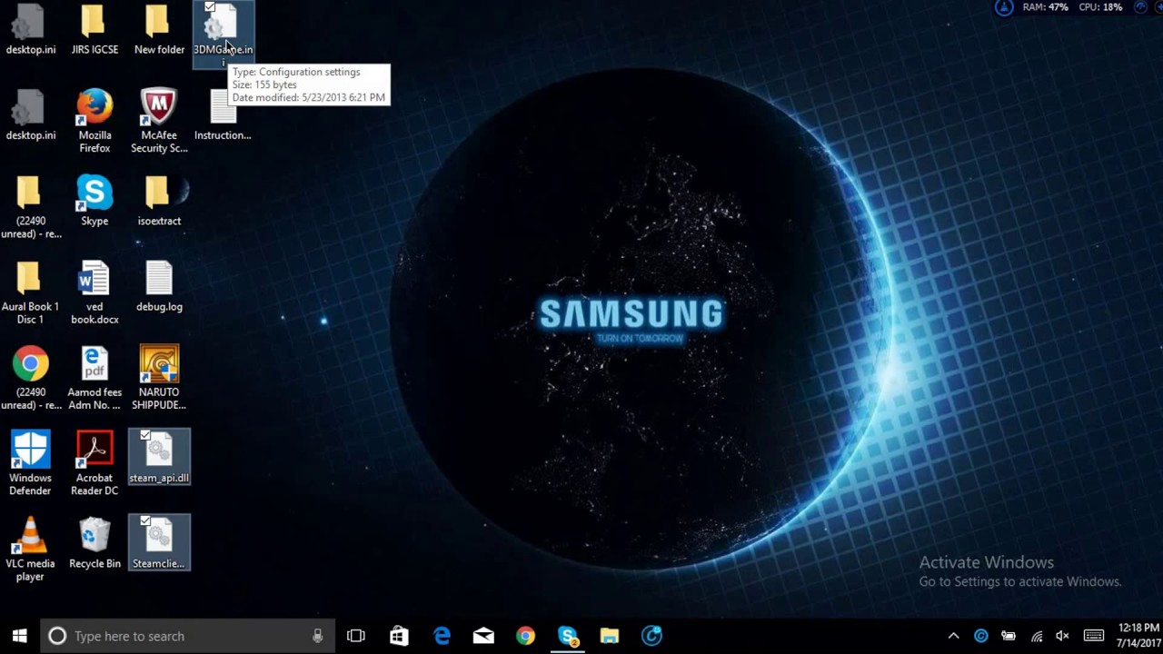Toggle the muted volume tray icon
Image resolution: width=1163 pixels, height=654 pixels.
tap(1062, 636)
